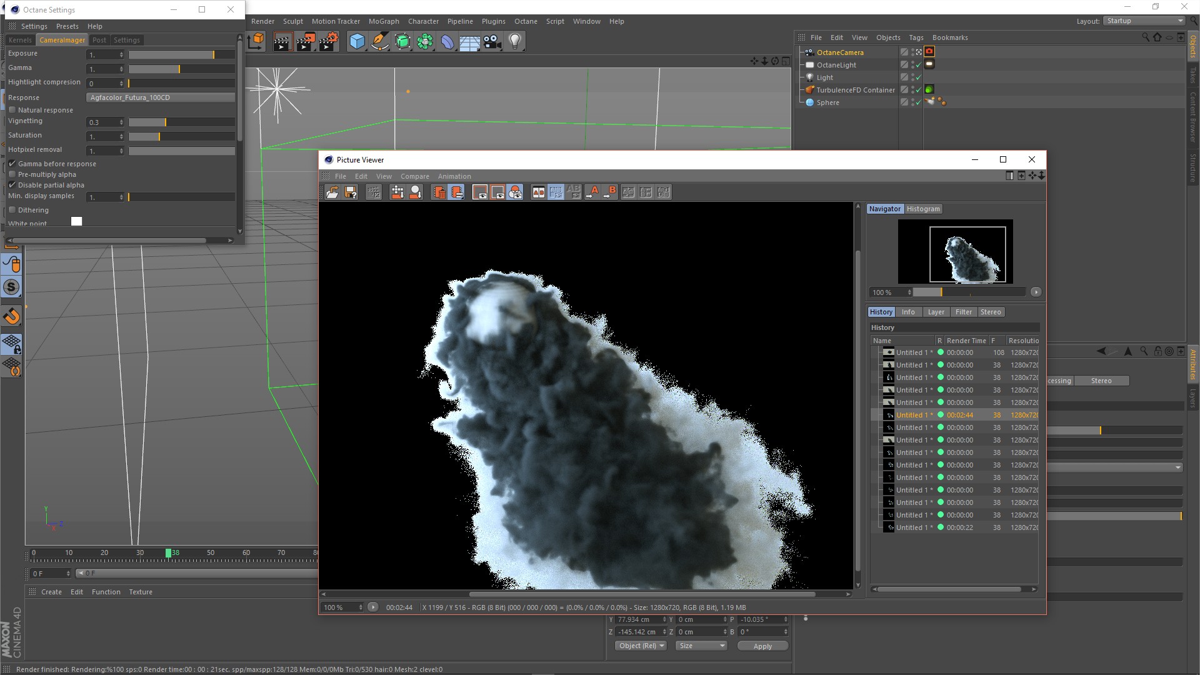Select the Sphere object in Object Manager
1200x675 pixels.
point(827,102)
